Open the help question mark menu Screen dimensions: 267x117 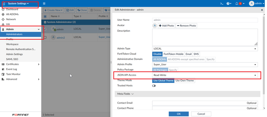pos(228,4)
